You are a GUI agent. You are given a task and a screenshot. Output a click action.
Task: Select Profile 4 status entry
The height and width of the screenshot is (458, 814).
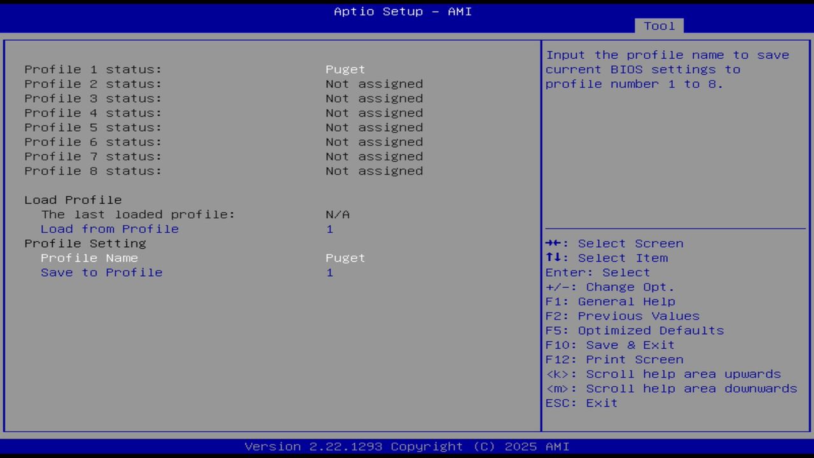(93, 113)
